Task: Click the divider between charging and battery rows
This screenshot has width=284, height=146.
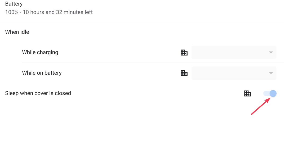Action: (x=153, y=63)
